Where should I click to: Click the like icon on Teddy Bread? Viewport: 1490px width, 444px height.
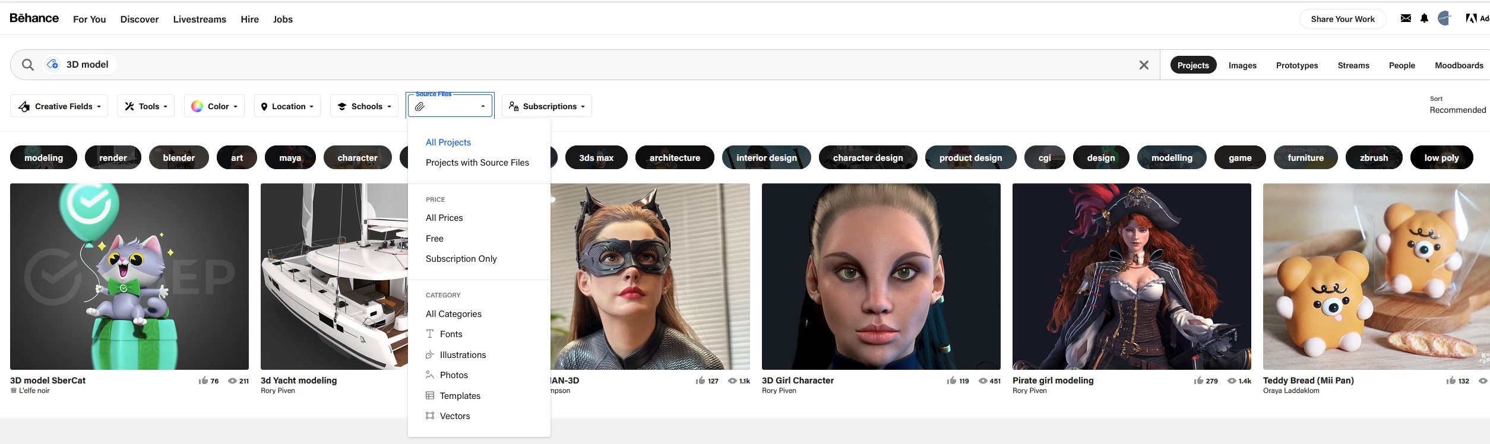point(1451,380)
